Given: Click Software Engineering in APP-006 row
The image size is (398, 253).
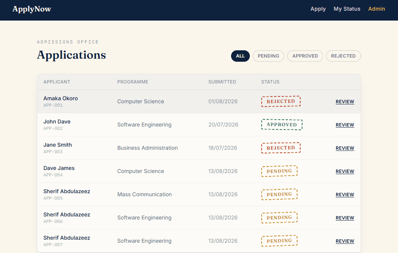Looking at the screenshot, I should [x=144, y=218].
